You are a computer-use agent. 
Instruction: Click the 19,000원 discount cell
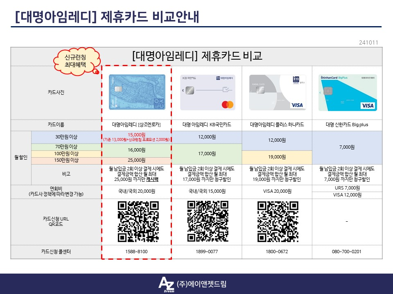pyautogui.click(x=277, y=157)
